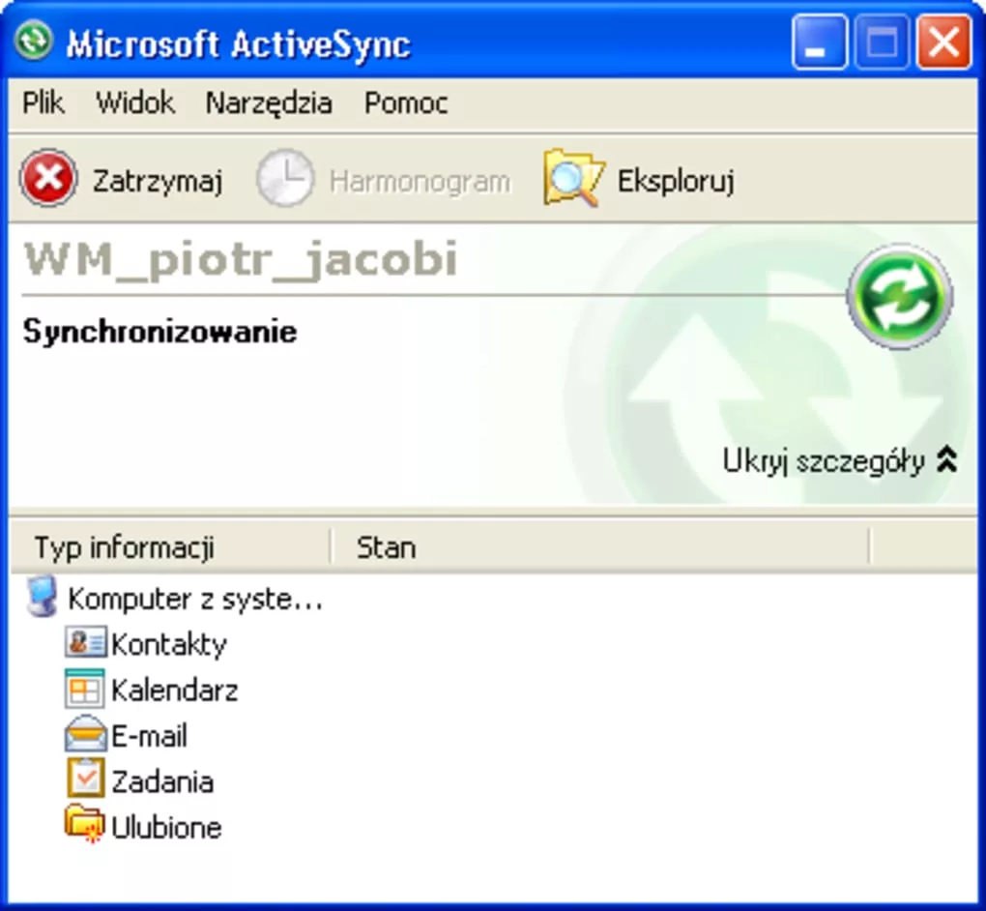This screenshot has height=911, width=986.
Task: Click the Harmonogram clock icon
Action: pyautogui.click(x=285, y=178)
